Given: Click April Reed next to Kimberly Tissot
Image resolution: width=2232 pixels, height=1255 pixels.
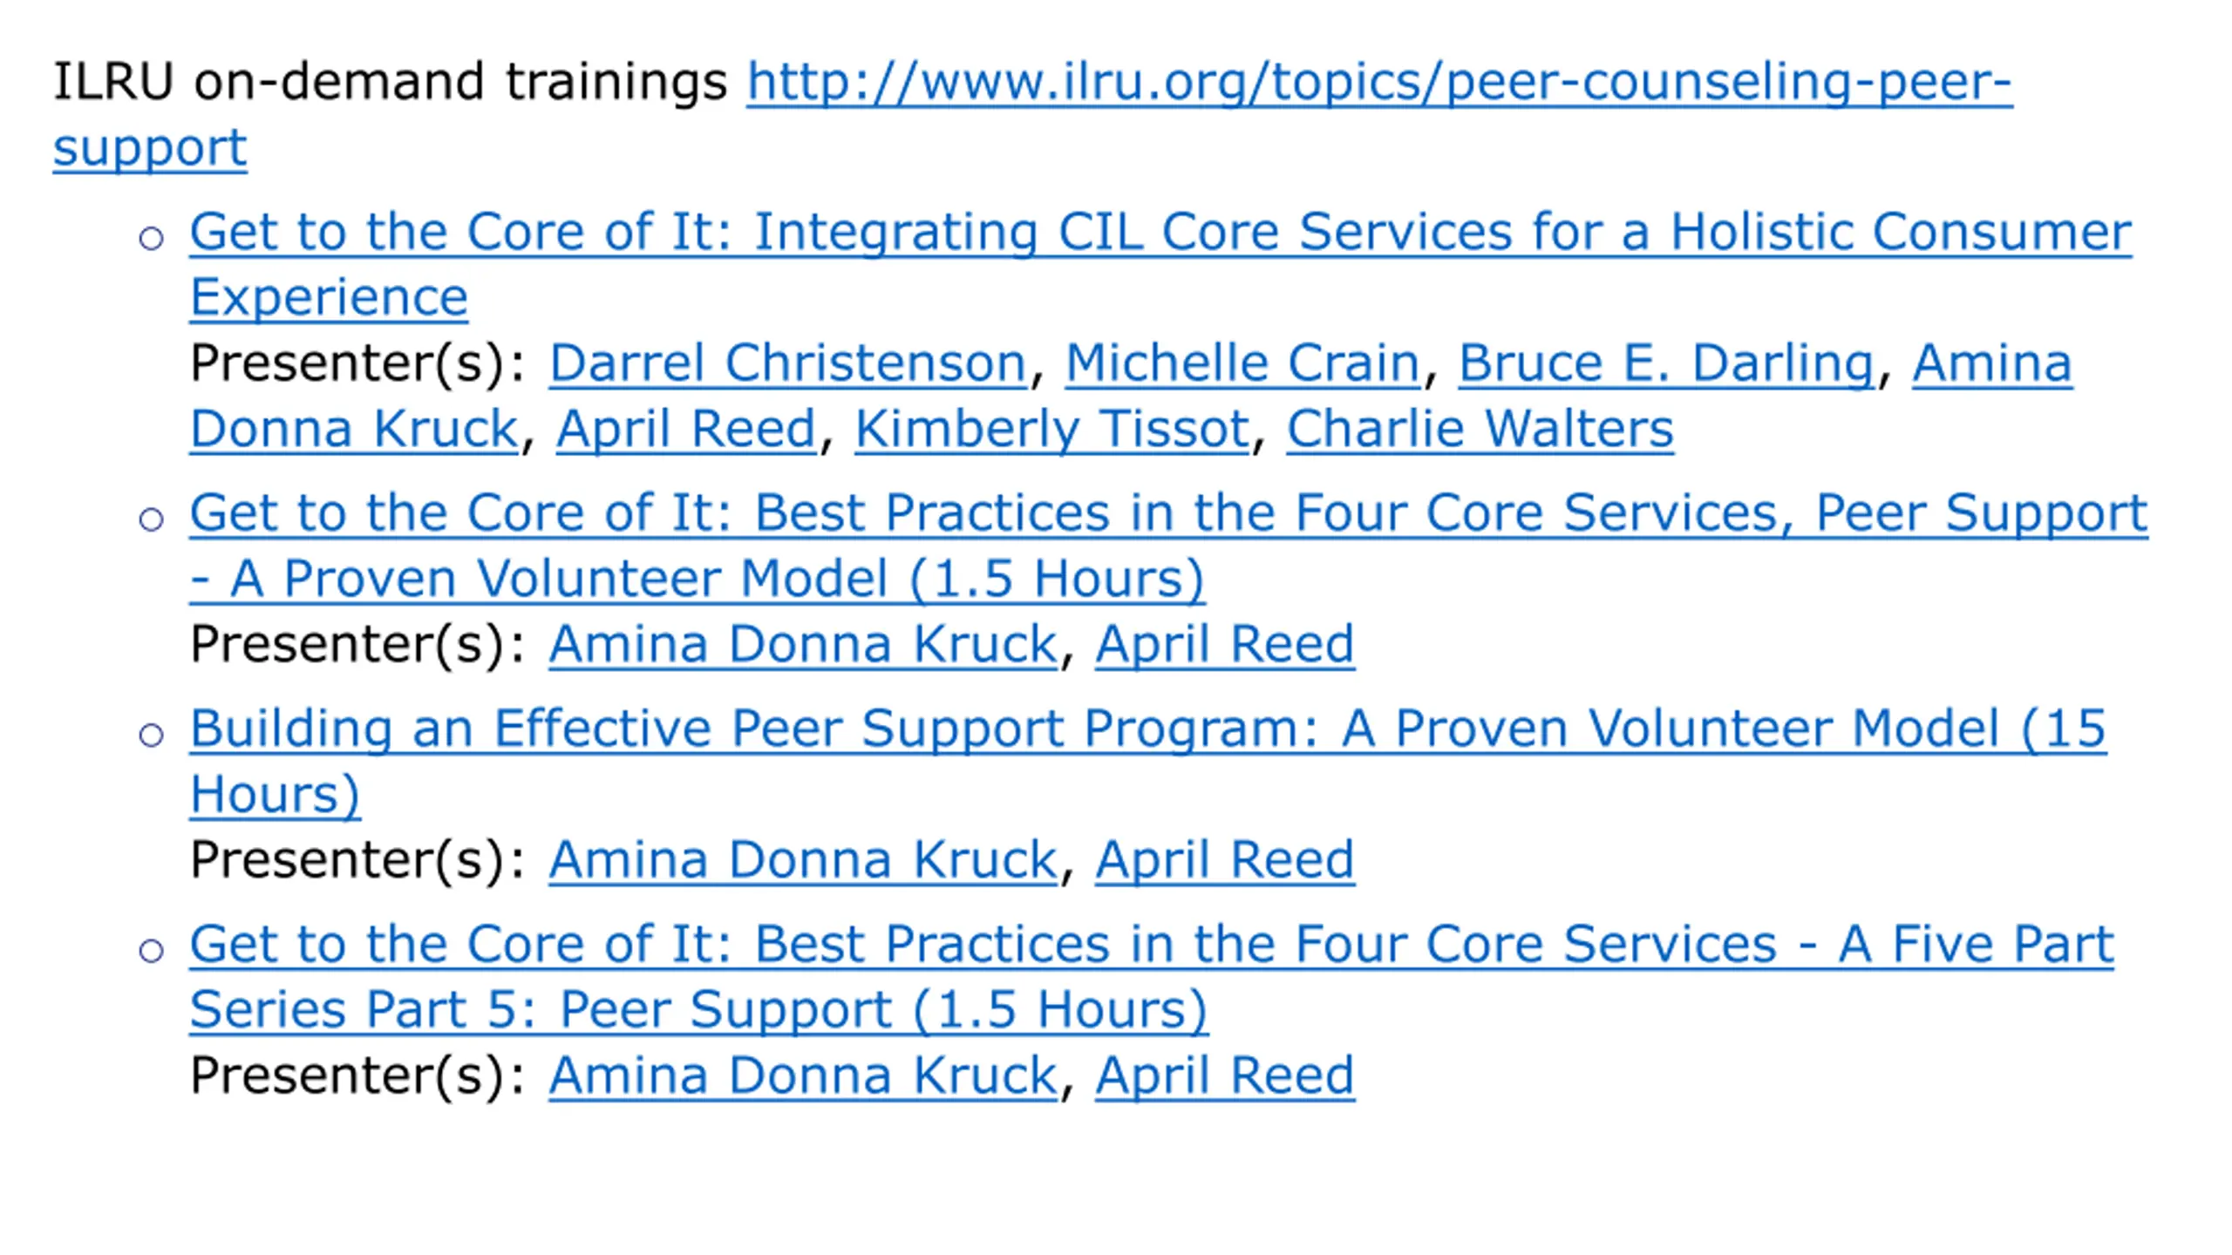Looking at the screenshot, I should pos(686,430).
